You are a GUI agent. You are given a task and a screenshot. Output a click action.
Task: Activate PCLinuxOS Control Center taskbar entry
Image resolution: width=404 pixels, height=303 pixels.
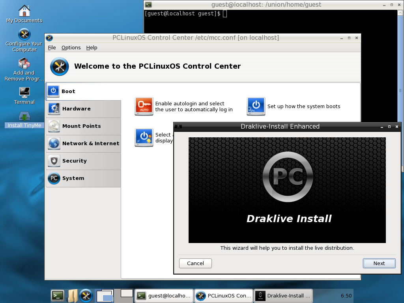tap(224, 296)
